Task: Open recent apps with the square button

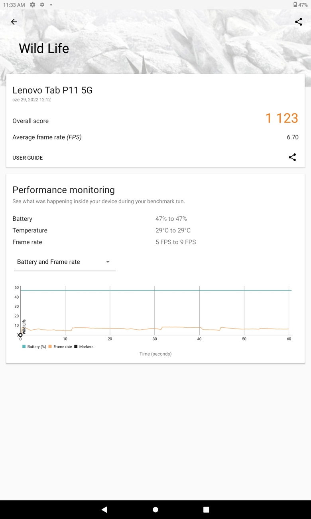Action: (206, 509)
